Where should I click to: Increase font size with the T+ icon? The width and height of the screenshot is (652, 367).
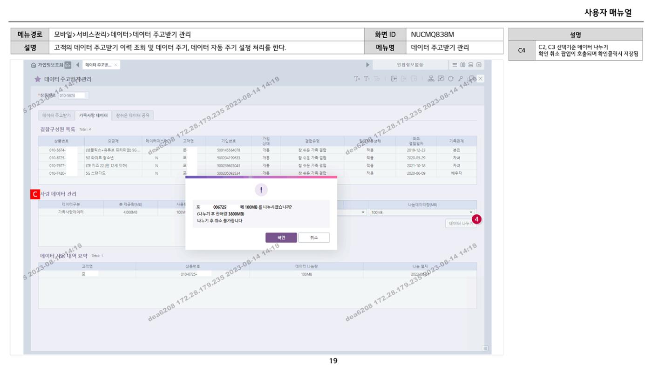(357, 79)
